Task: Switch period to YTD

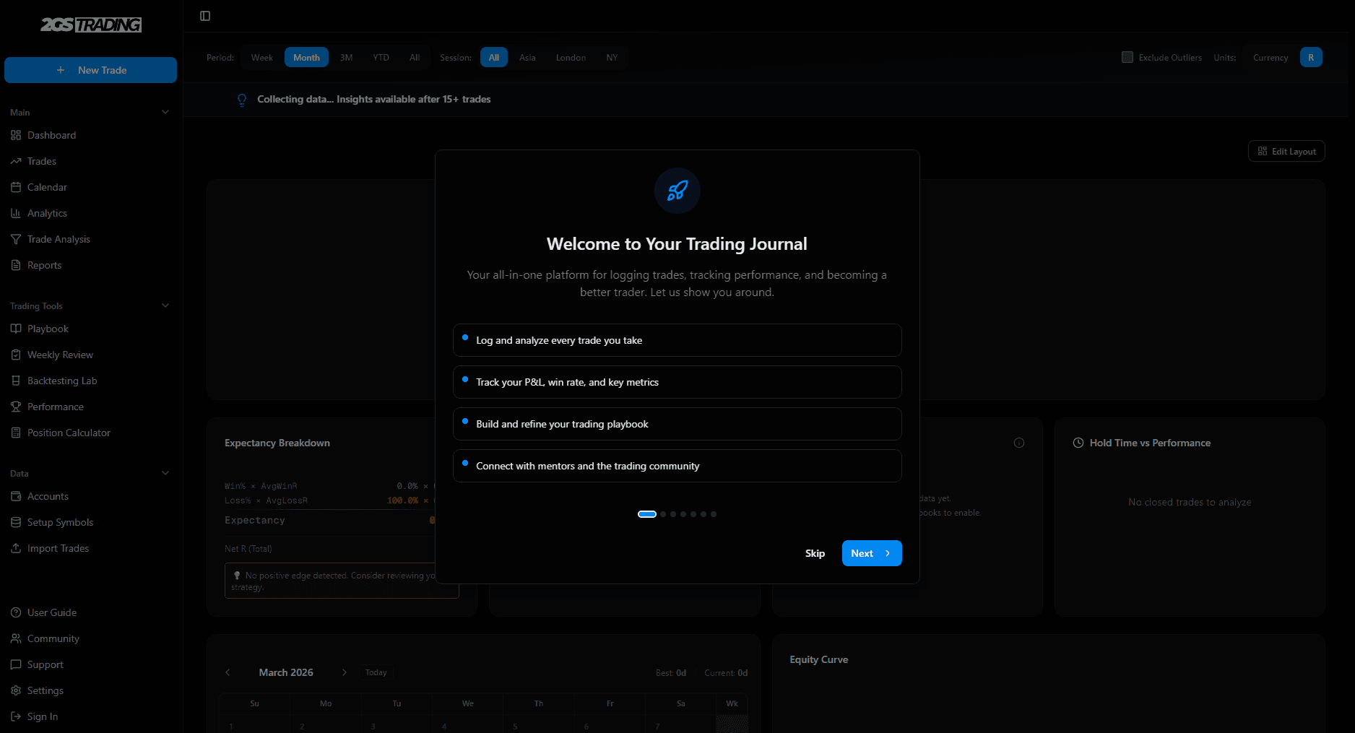Action: pyautogui.click(x=381, y=57)
